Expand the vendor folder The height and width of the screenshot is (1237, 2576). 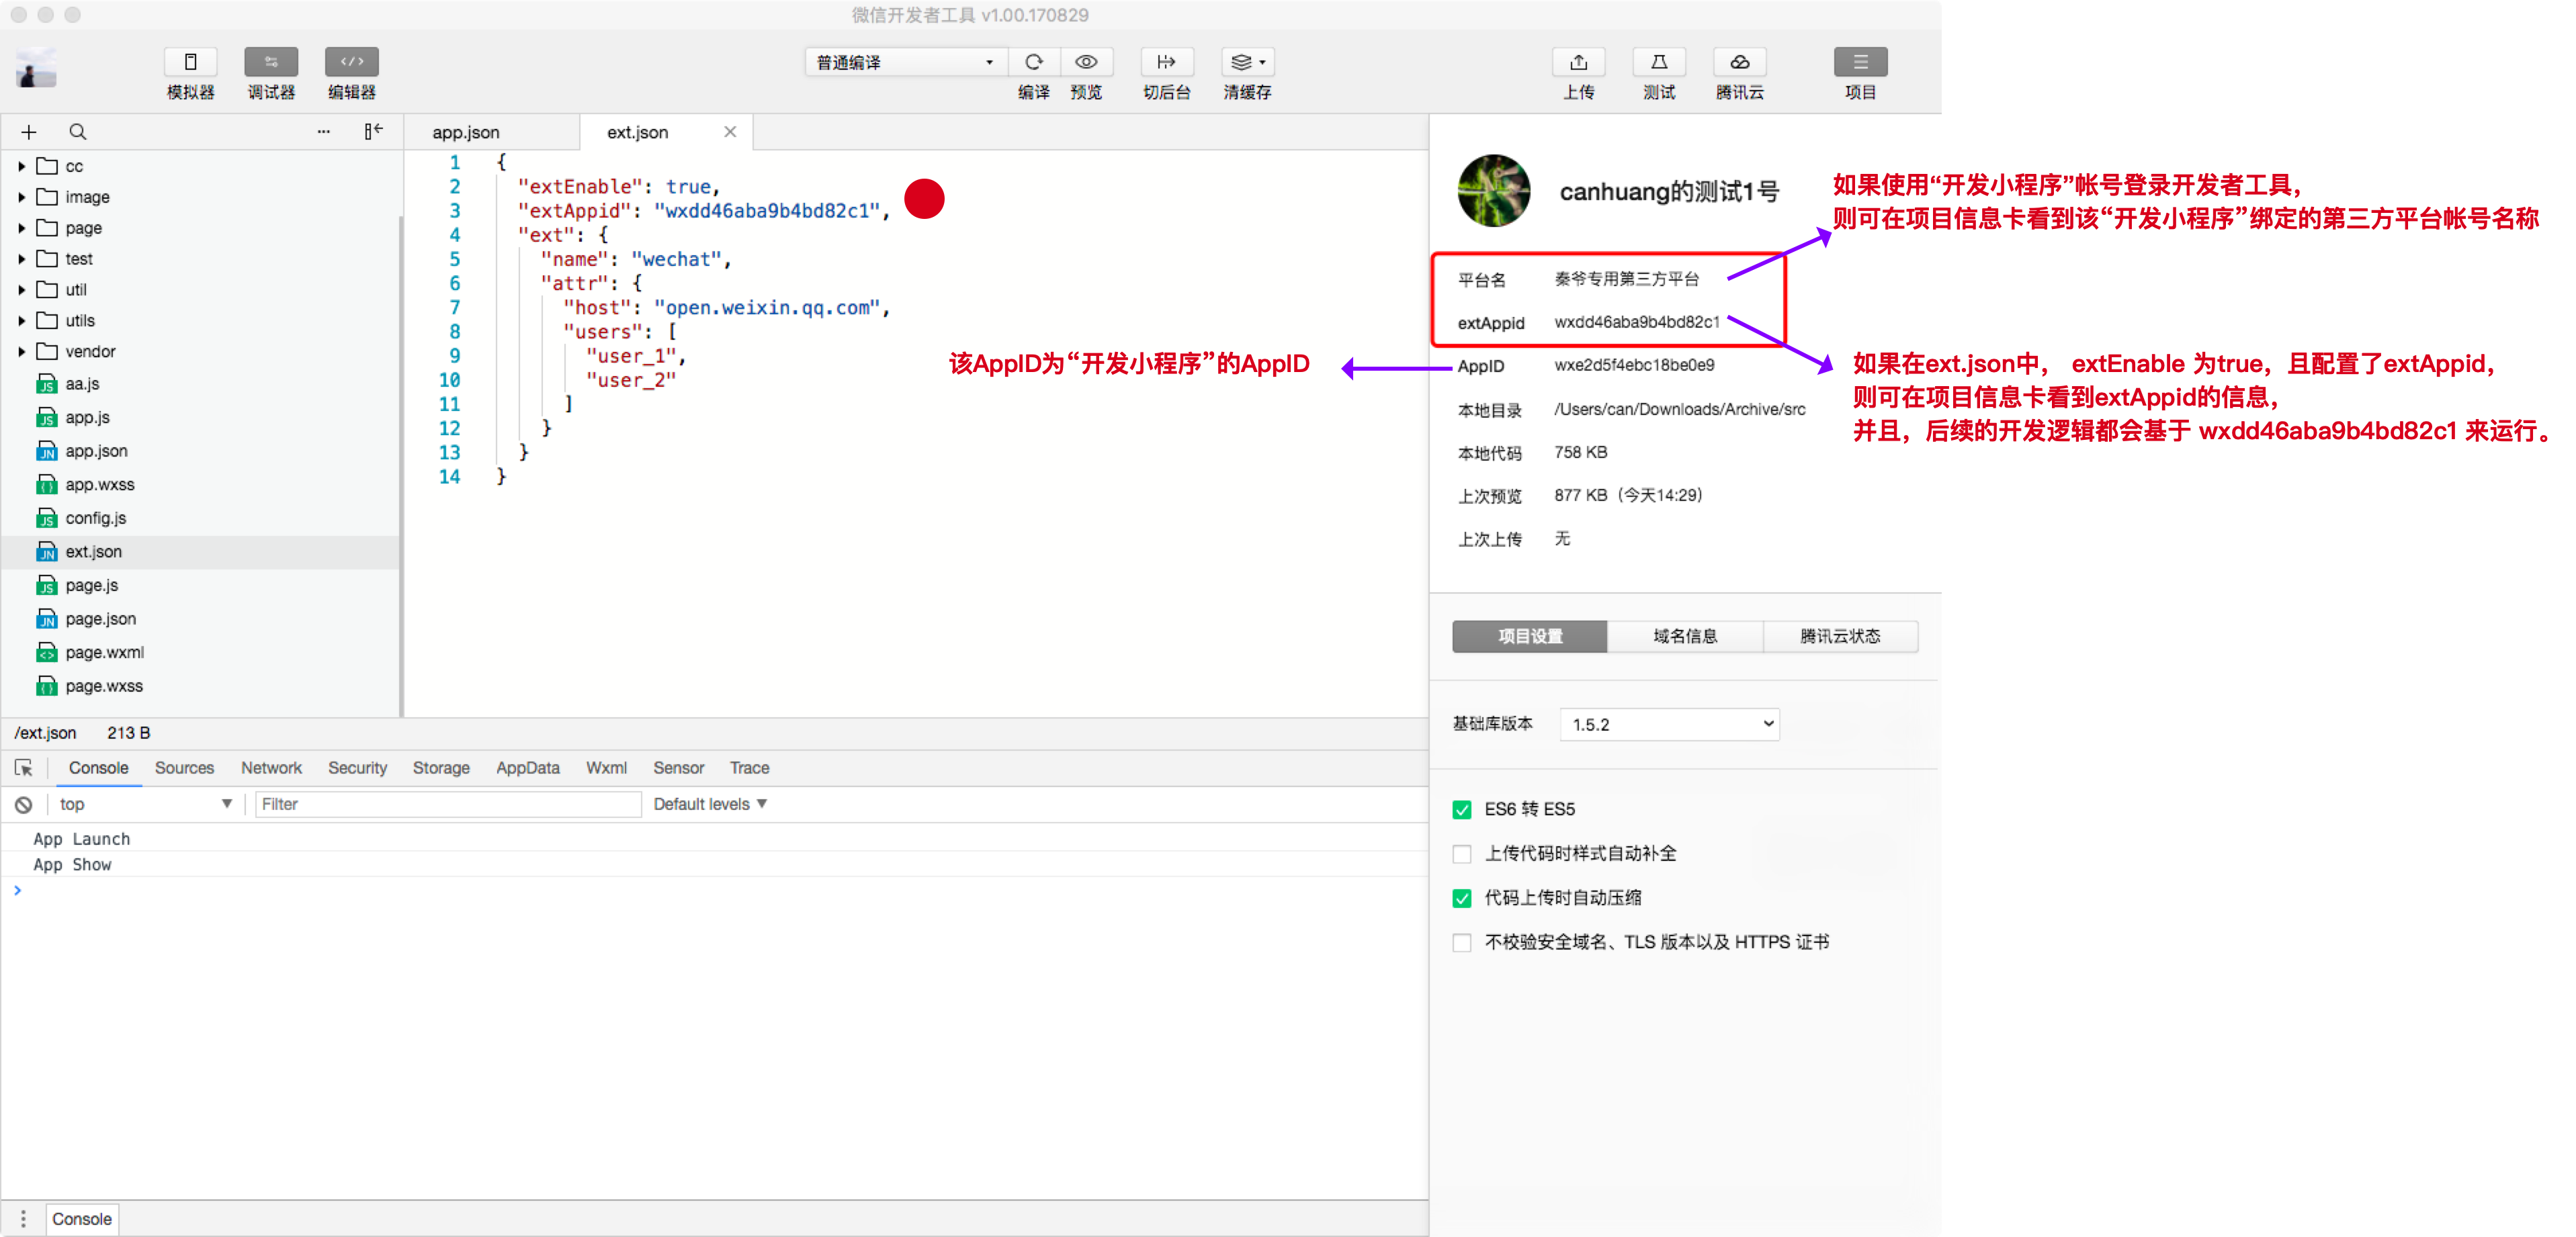22,352
